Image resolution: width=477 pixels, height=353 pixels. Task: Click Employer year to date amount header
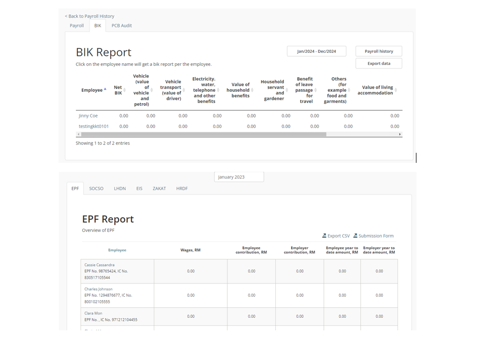pos(379,250)
